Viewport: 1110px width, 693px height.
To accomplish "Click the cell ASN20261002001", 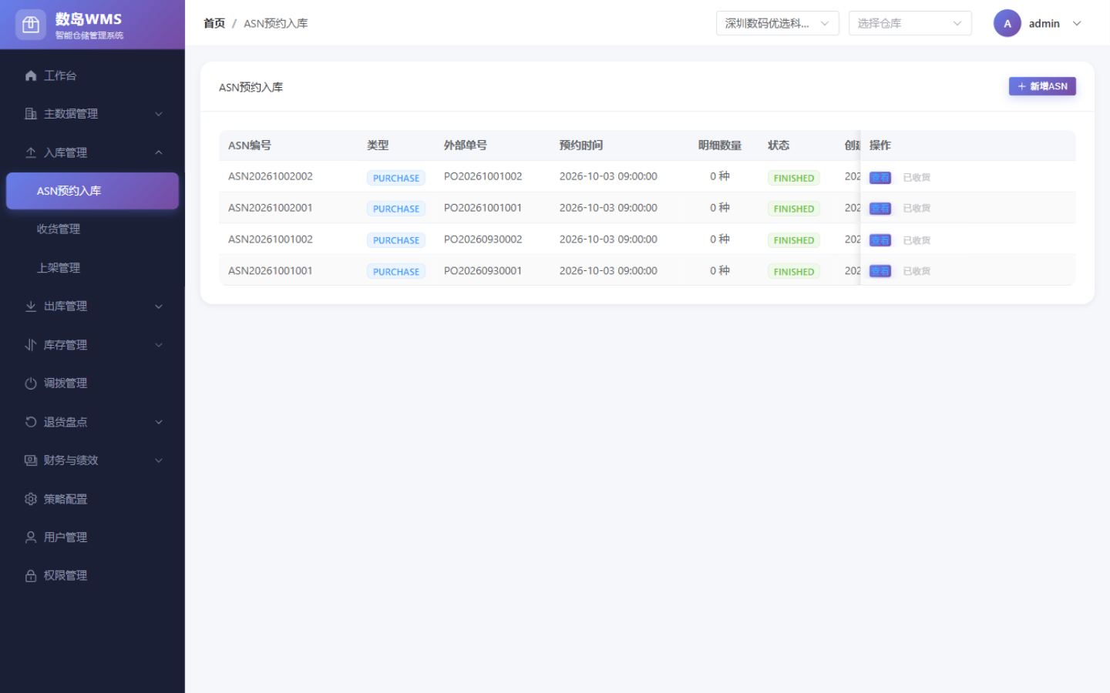I will pos(271,208).
